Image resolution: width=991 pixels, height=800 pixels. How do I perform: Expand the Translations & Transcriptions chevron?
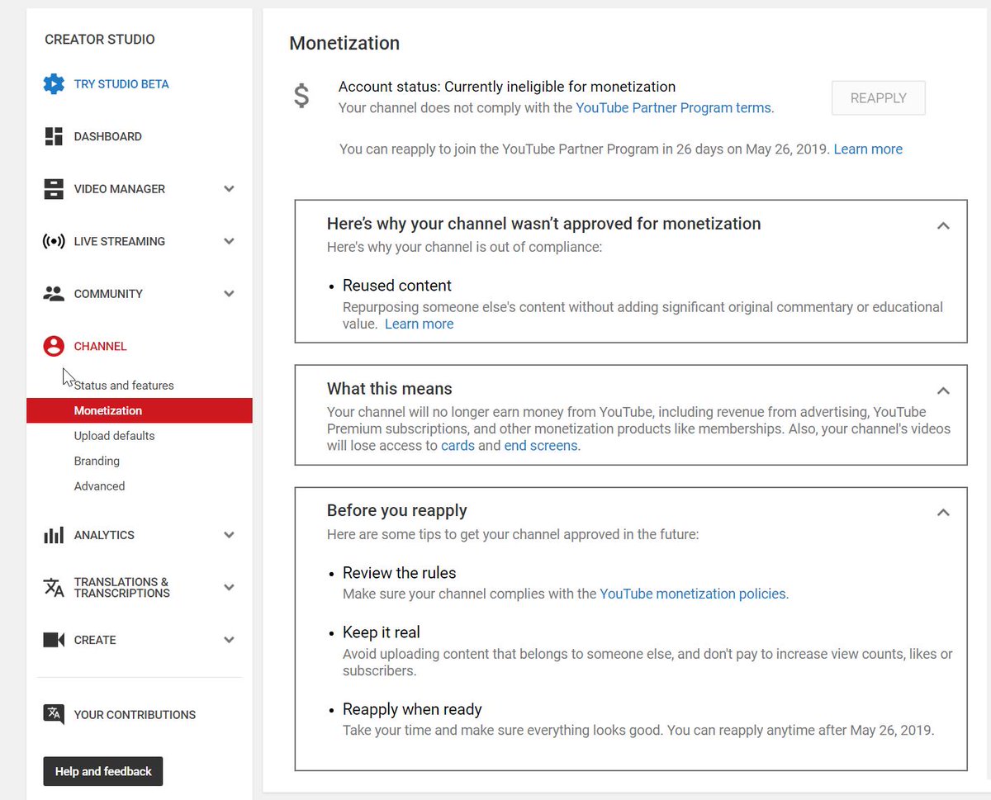click(230, 587)
